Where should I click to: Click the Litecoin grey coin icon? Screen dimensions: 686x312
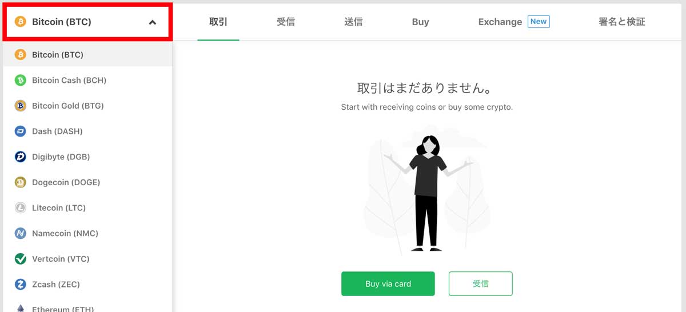[x=21, y=208]
